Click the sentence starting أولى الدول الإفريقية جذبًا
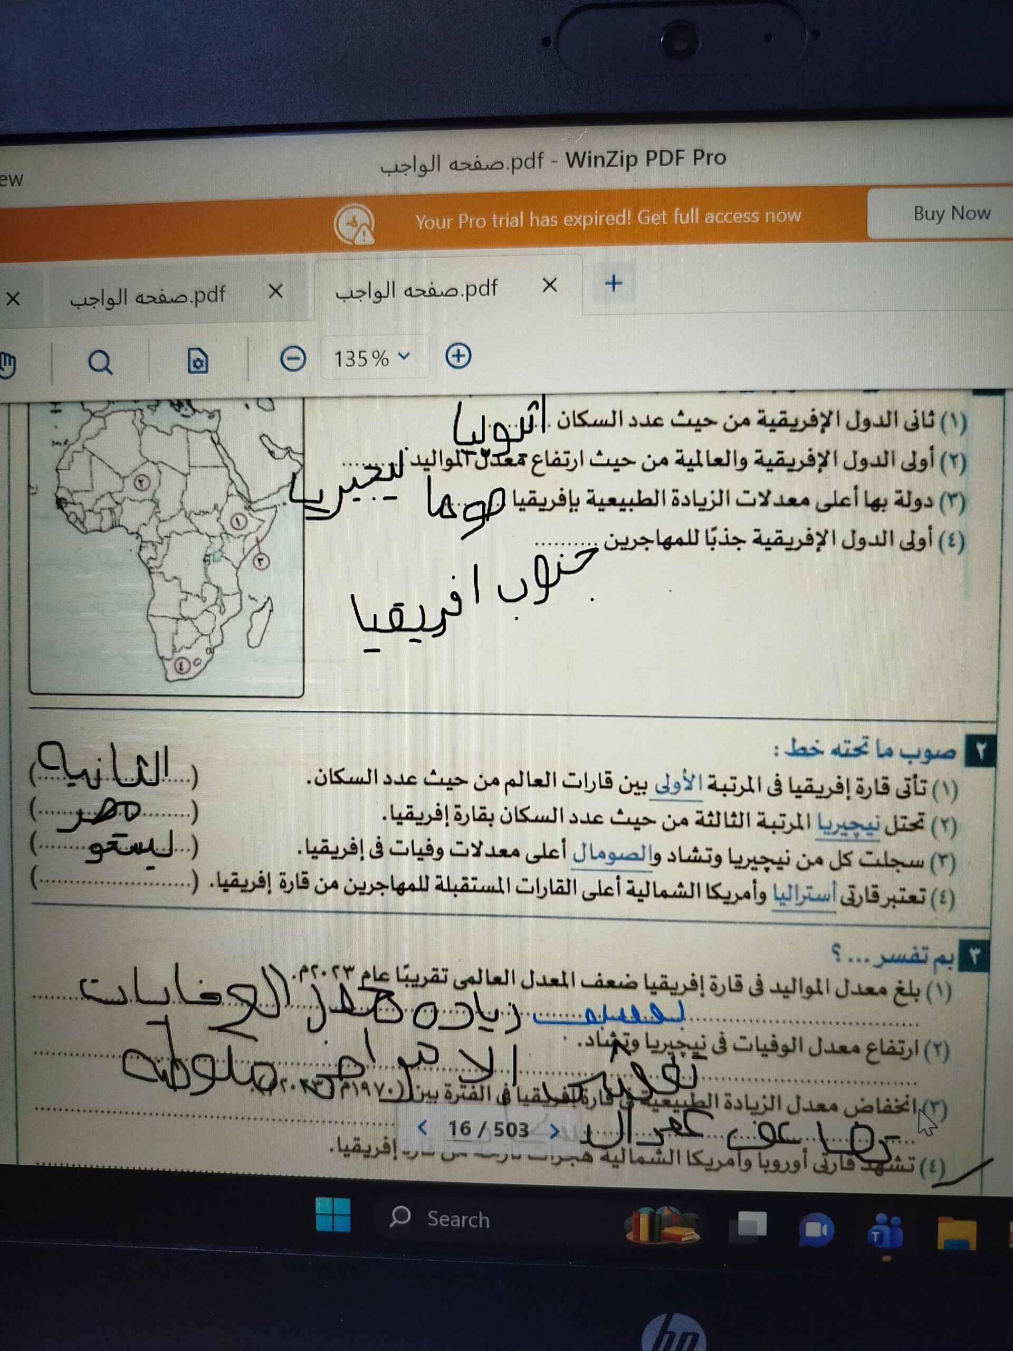Image resolution: width=1013 pixels, height=1351 pixels. click(783, 540)
